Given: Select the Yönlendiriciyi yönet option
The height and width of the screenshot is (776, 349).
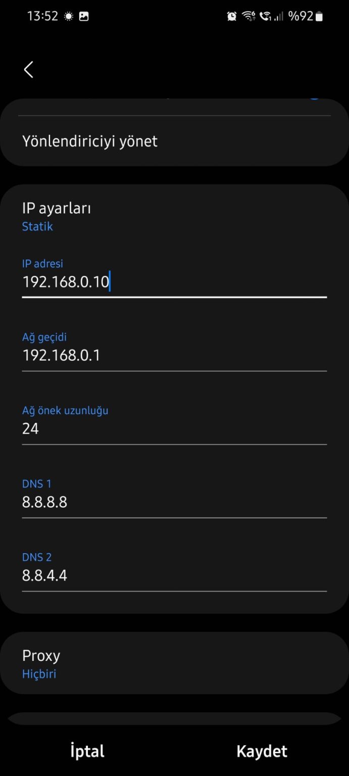Looking at the screenshot, I should 174,141.
